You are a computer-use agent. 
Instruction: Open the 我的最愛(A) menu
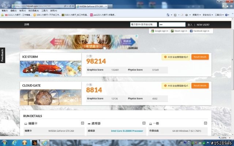pos(34,11)
